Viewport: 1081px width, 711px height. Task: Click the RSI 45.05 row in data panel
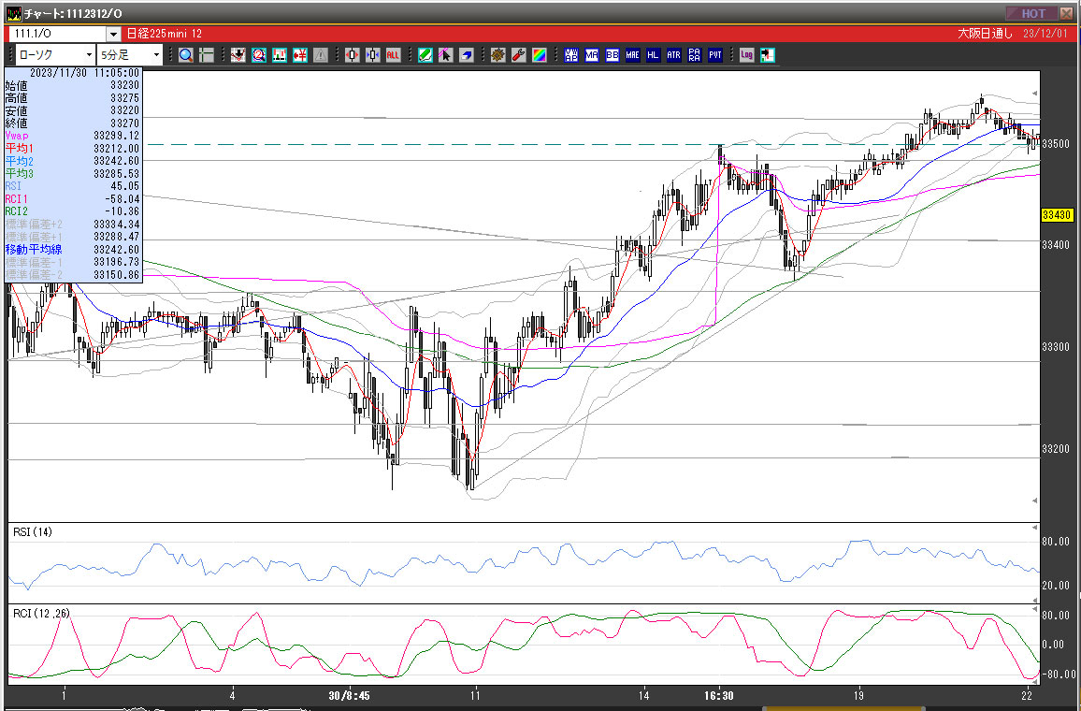72,186
